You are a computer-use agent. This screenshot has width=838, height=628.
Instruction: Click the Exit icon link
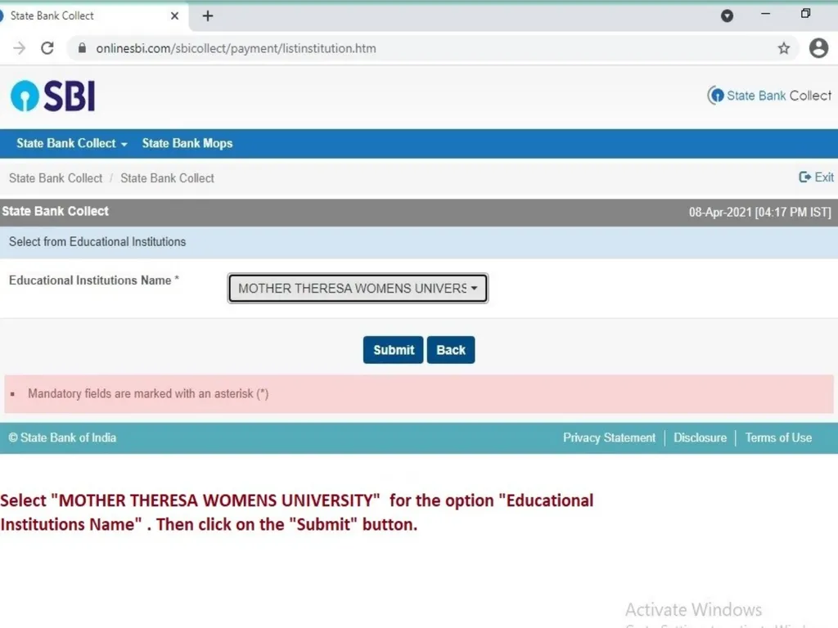[816, 177]
